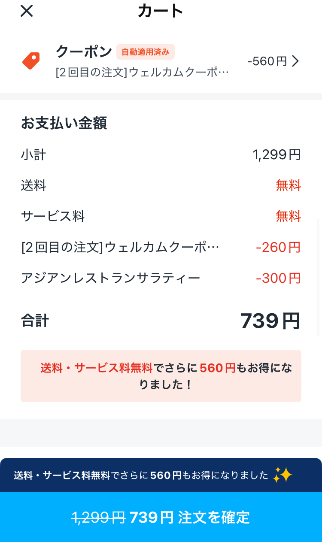Close the cart with the X icon

27,11
